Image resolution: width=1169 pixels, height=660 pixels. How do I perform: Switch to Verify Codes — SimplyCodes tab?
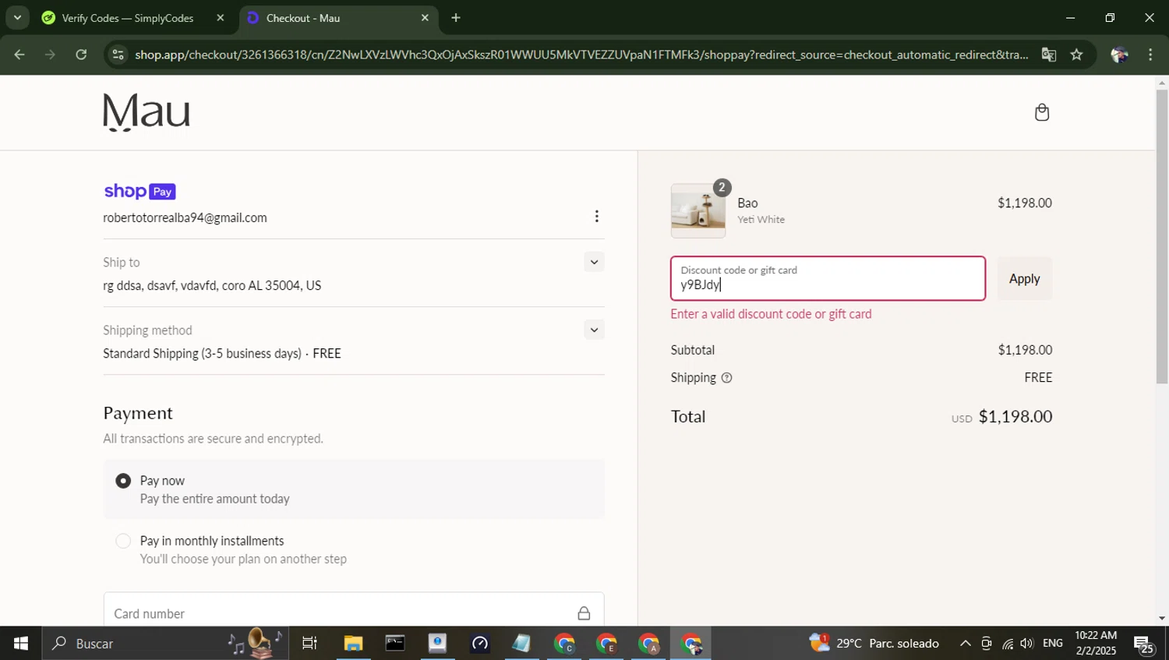click(132, 18)
